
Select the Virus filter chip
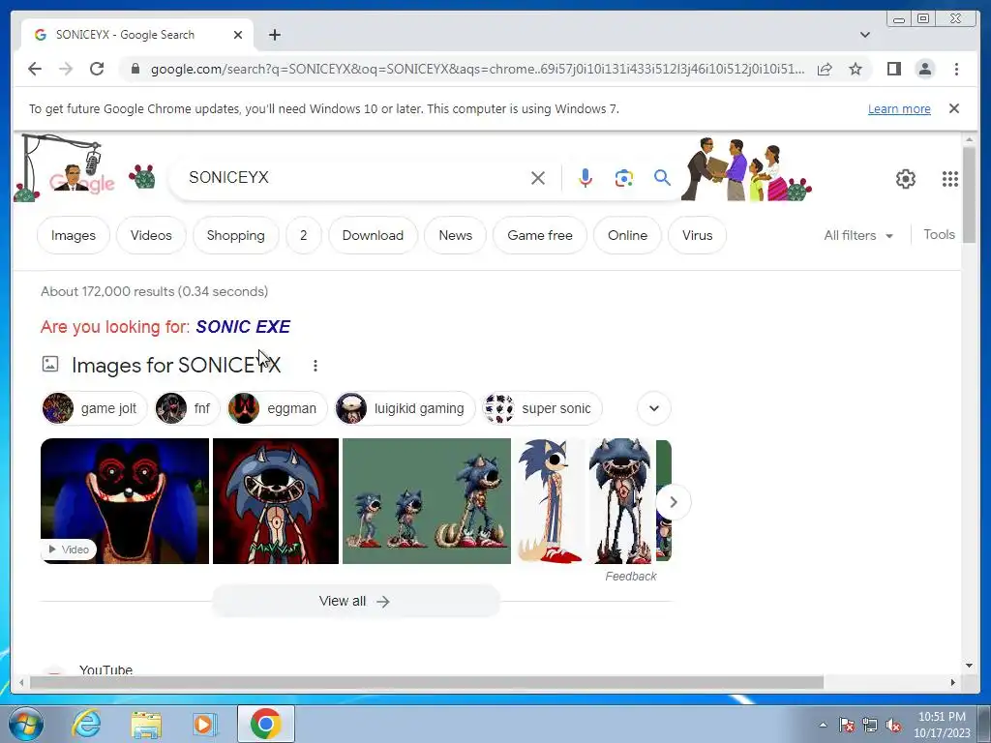[x=697, y=235]
